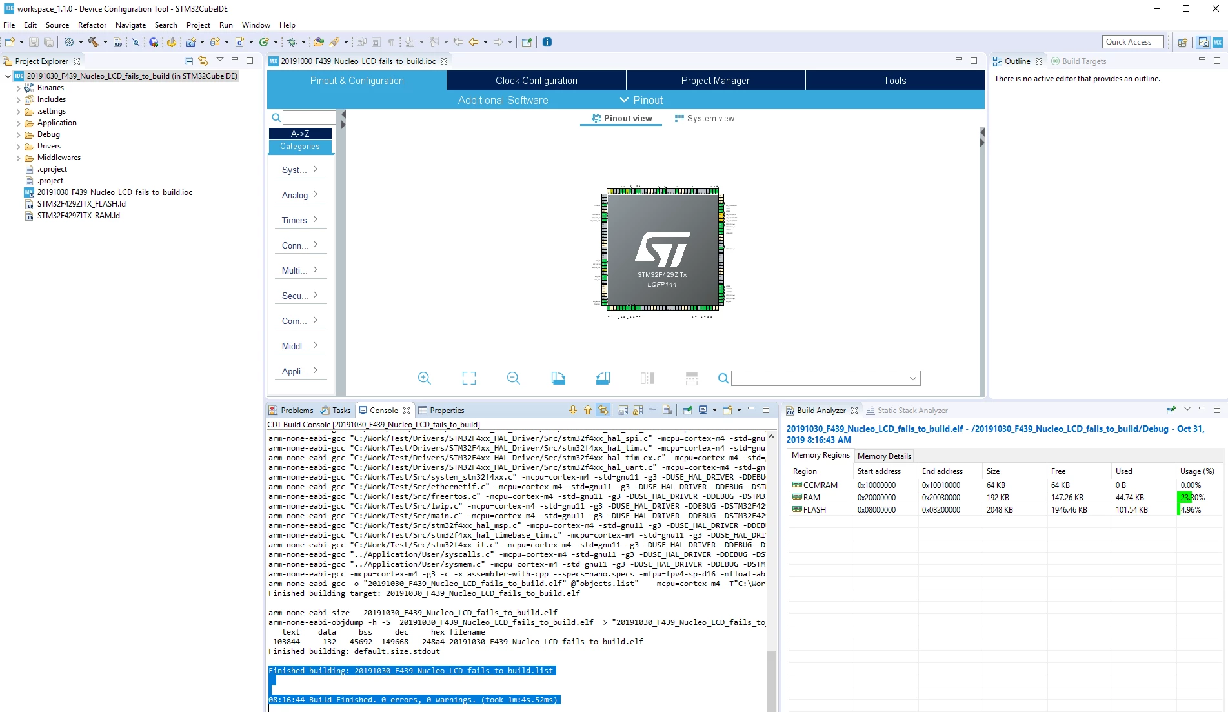Click the New project toolbar icon
This screenshot has width=1228, height=712.
pos(10,42)
